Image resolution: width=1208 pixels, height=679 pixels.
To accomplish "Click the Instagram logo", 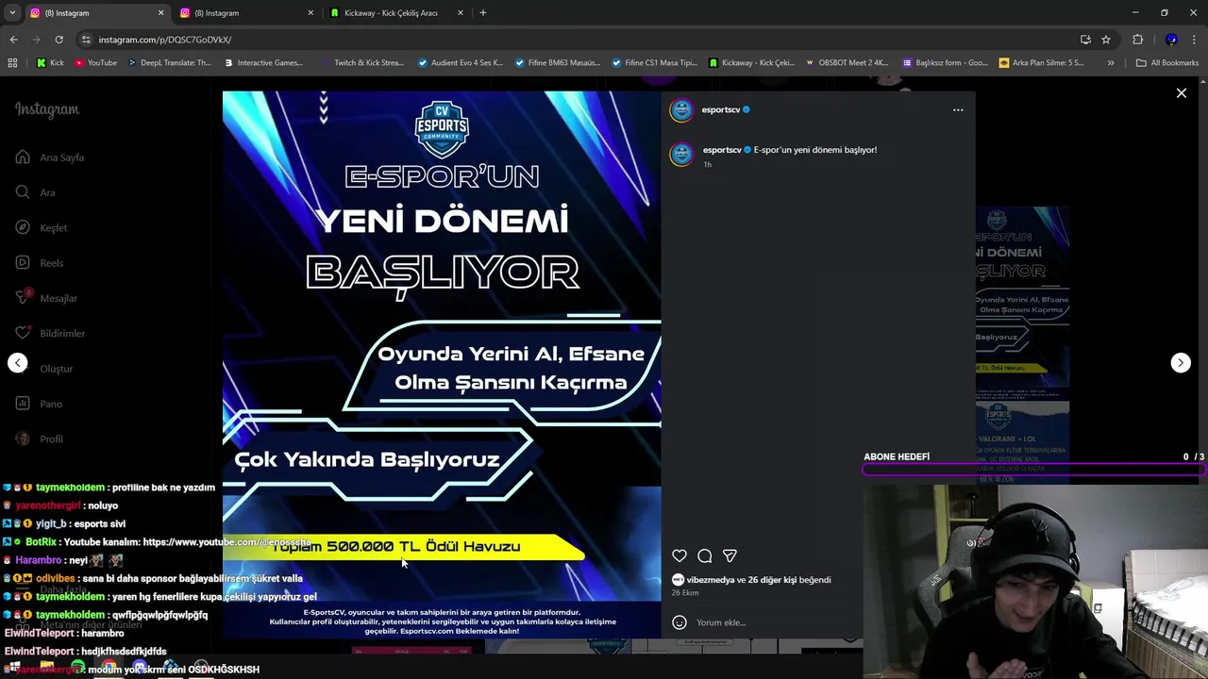I will point(47,109).
